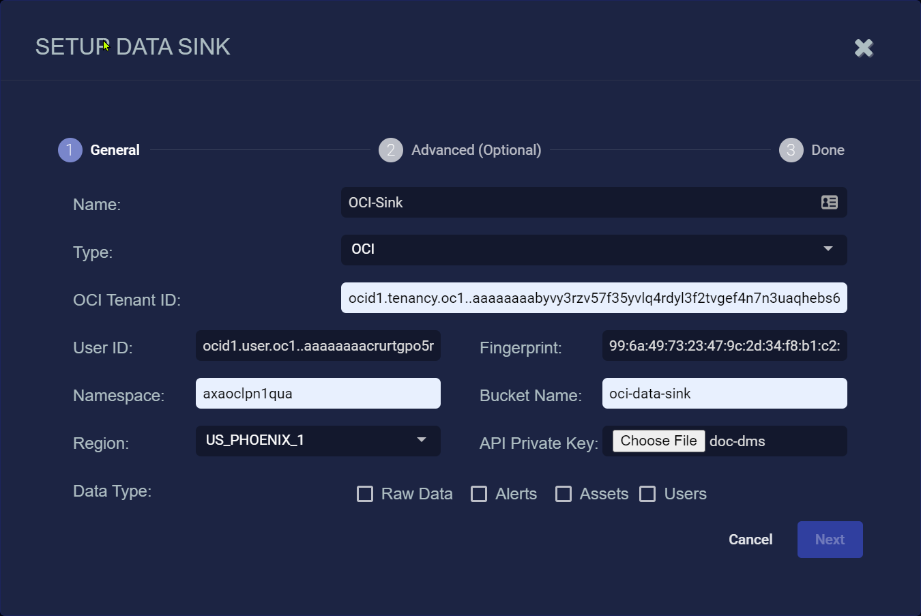Edit the User ID input field
Image resolution: width=921 pixels, height=616 pixels.
tap(318, 346)
